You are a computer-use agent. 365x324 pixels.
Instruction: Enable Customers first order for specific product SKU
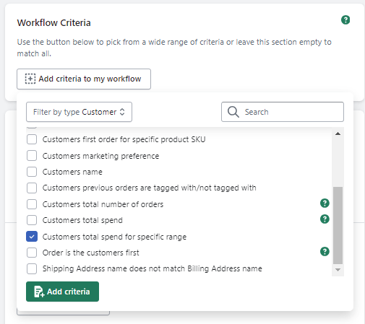32,139
